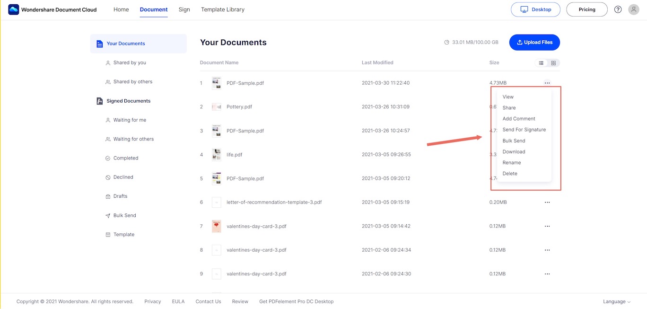This screenshot has width=647, height=309.
Task: Open the Privacy link in footer
Action: point(152,301)
